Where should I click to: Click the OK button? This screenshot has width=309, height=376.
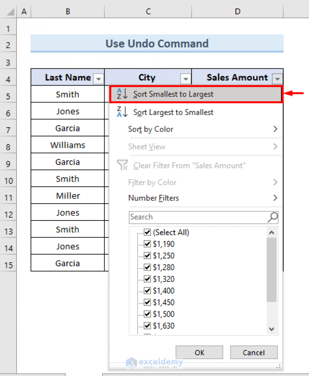coord(199,352)
